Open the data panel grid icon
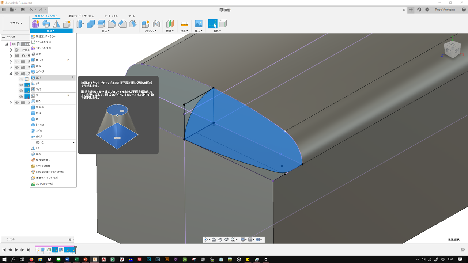 (4, 9)
